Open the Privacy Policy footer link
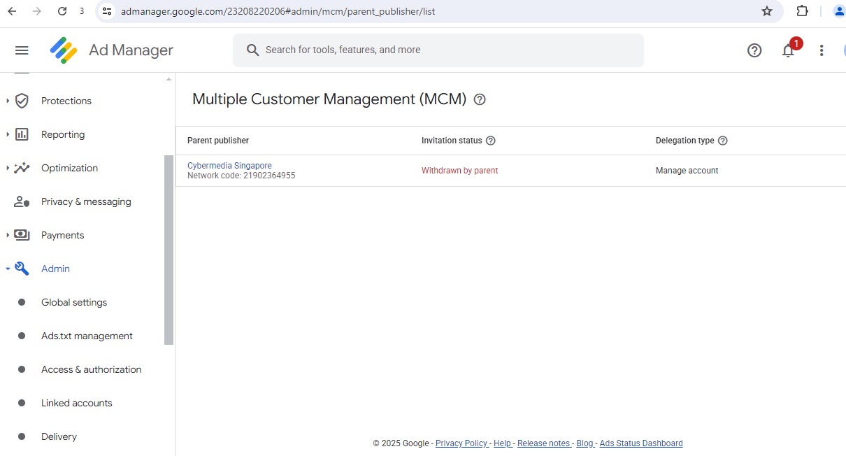This screenshot has height=456, width=846. (x=461, y=443)
